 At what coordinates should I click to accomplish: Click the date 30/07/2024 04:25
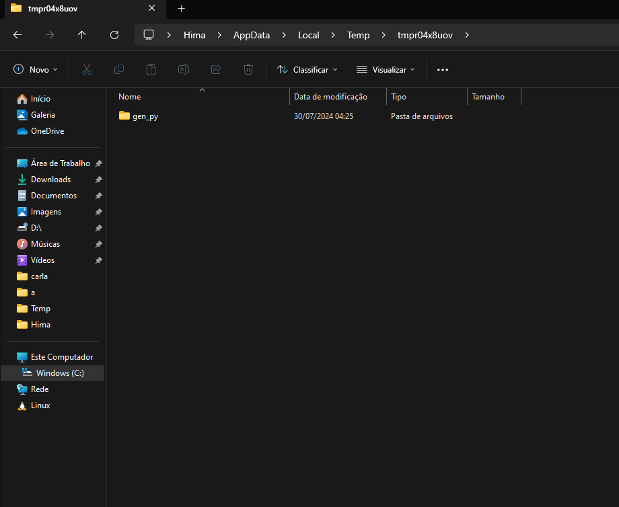pyautogui.click(x=324, y=116)
